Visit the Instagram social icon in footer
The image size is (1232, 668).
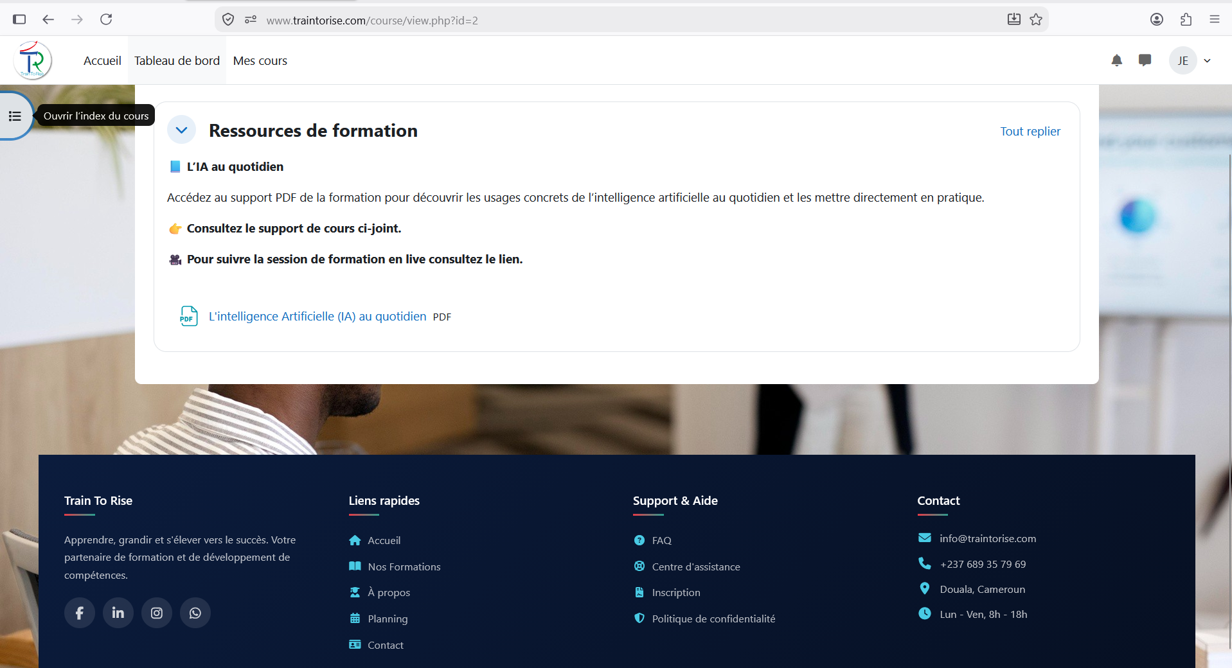(157, 613)
